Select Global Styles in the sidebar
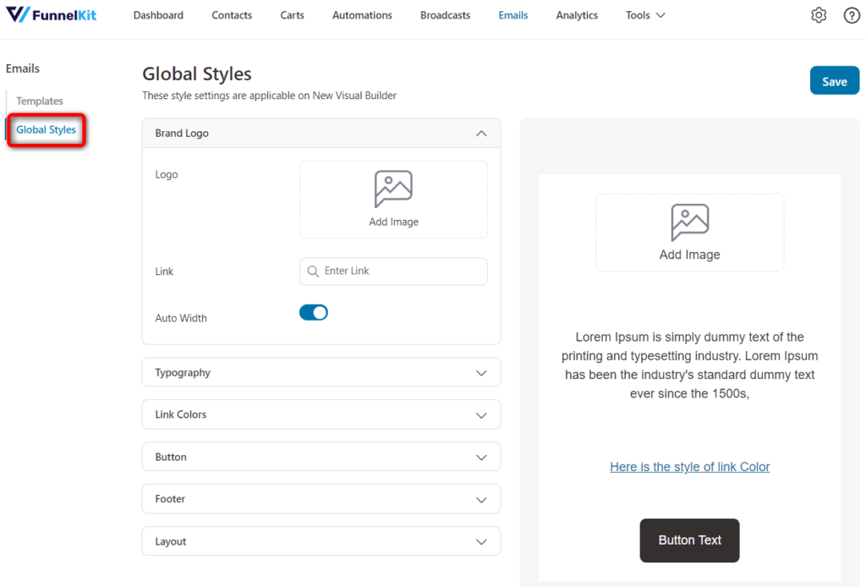866x587 pixels. (x=46, y=129)
